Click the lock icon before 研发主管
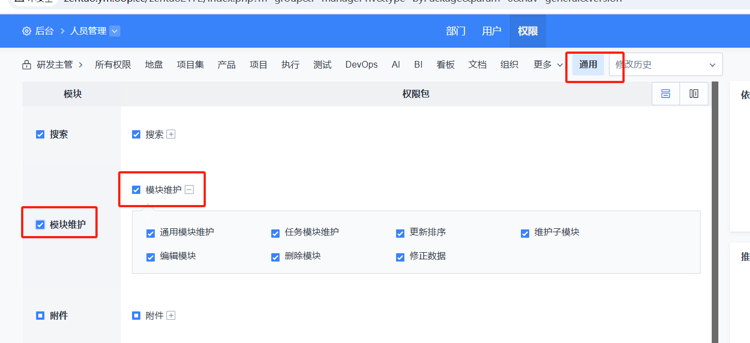 pos(26,64)
